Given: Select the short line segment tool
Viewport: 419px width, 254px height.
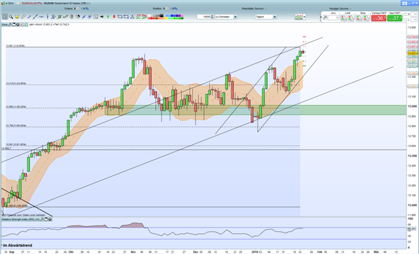Looking at the screenshot, I should (29, 17).
